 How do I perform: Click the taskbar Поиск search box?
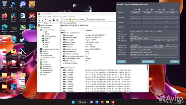[x=82, y=102]
